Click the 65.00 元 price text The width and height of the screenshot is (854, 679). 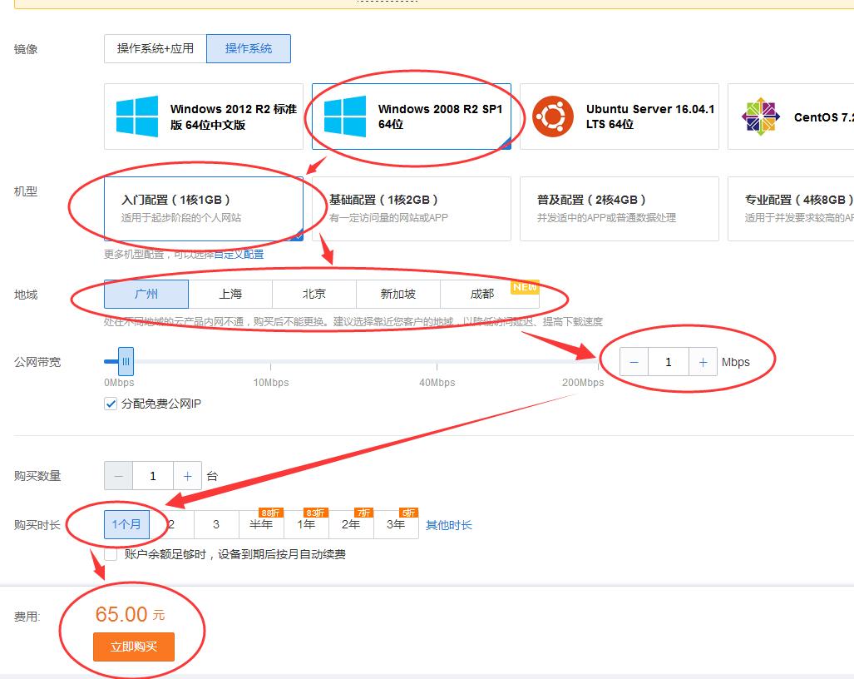click(x=130, y=614)
